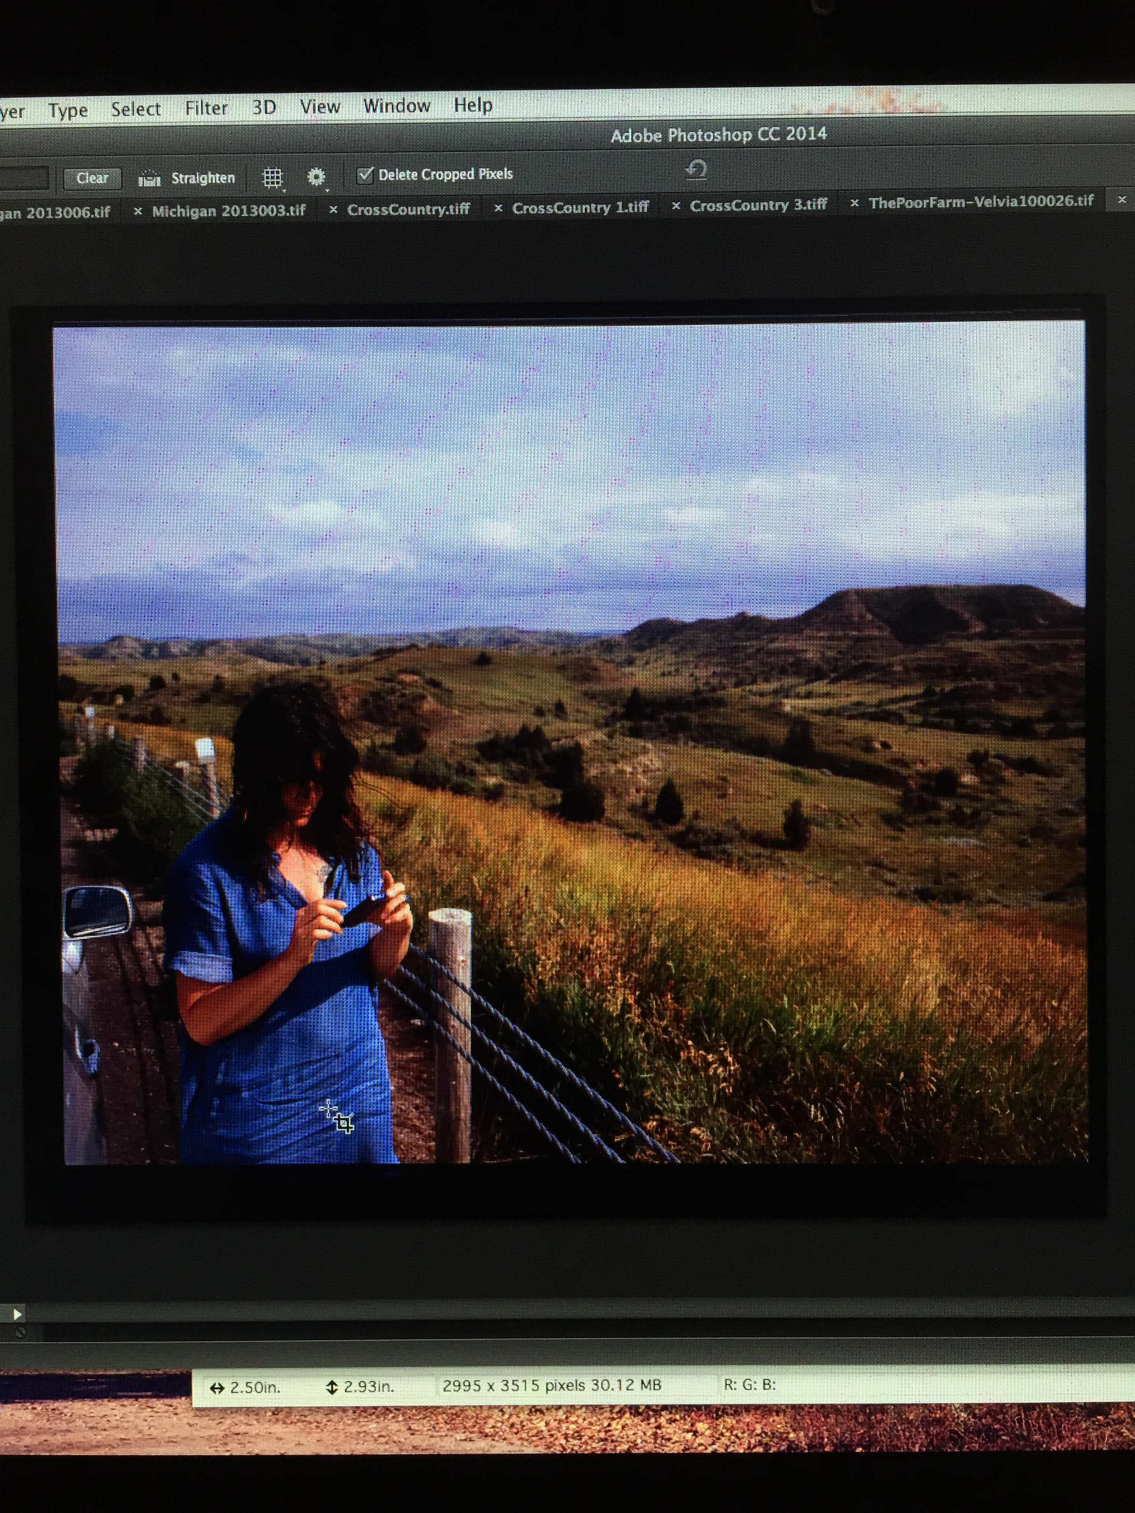
Task: Close the ThePoorFarm-Velvia100026.tif document tab
Action: click(x=854, y=203)
